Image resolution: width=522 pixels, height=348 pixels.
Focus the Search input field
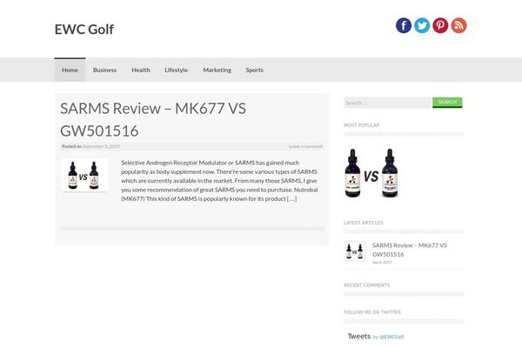coord(388,103)
